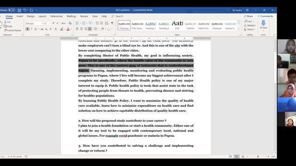This screenshot has height=166, width=296.
Task: Switch to the Home tab
Action: pos(9,17)
